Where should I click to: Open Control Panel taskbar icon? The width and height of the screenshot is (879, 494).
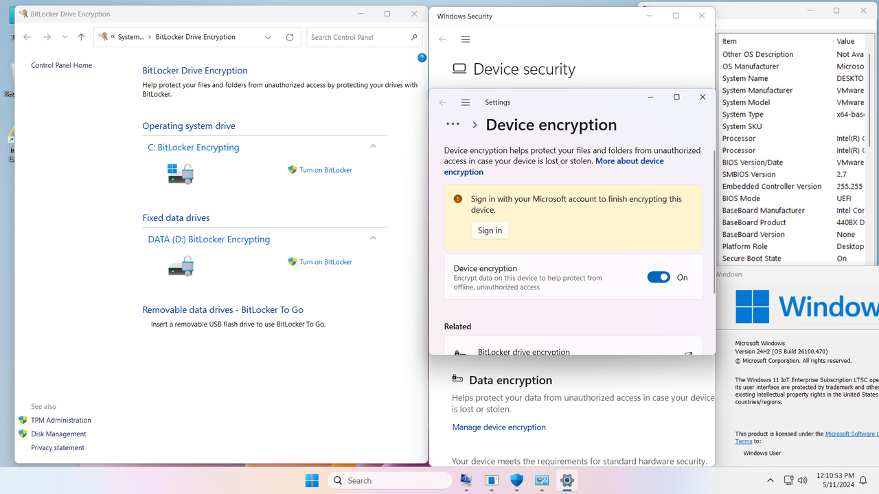pos(542,480)
